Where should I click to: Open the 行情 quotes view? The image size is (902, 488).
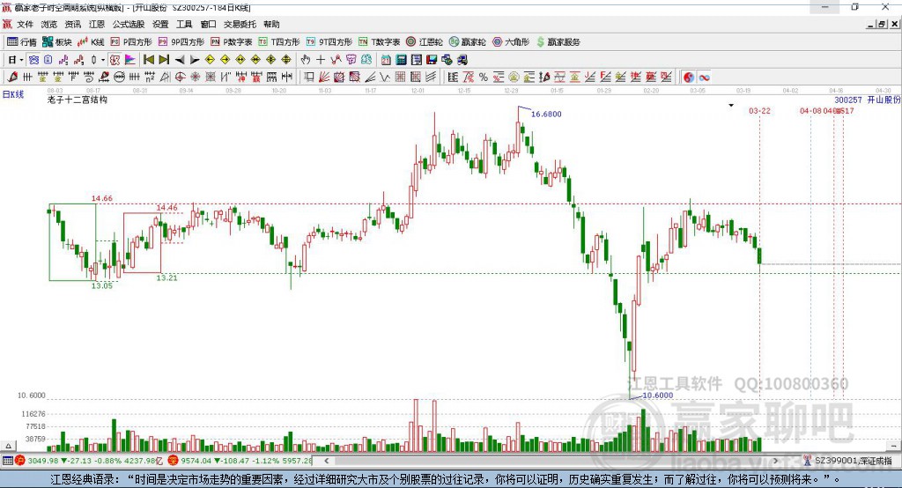tap(22, 42)
